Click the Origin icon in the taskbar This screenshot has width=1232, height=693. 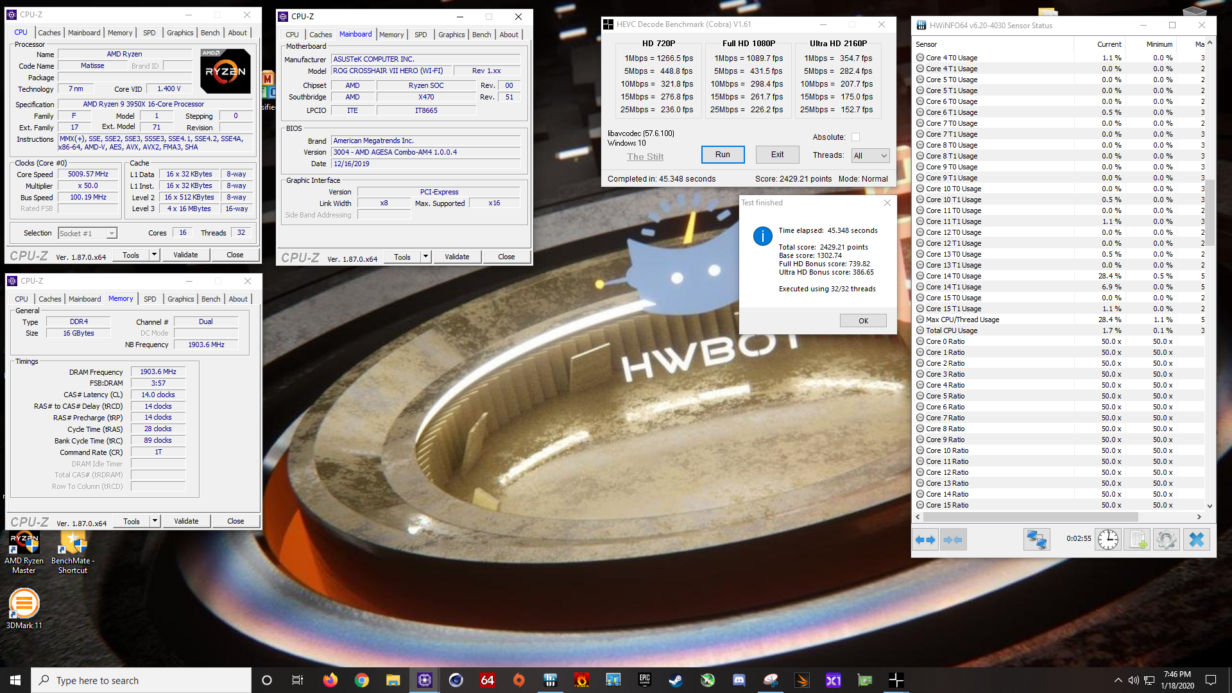519,680
